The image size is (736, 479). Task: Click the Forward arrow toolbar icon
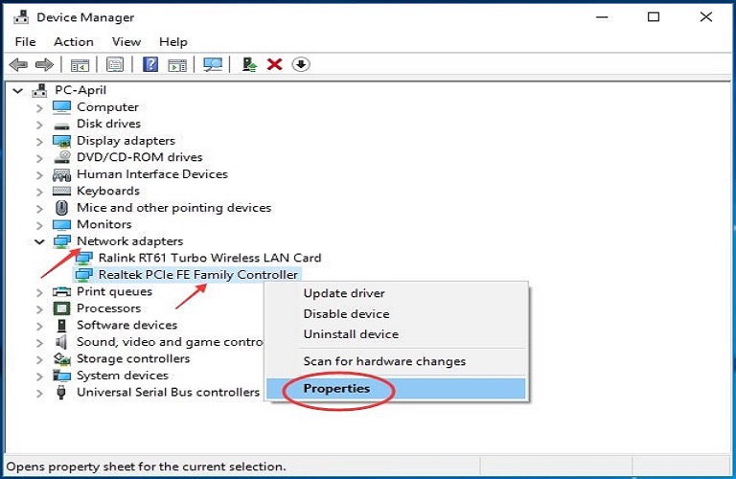point(44,64)
